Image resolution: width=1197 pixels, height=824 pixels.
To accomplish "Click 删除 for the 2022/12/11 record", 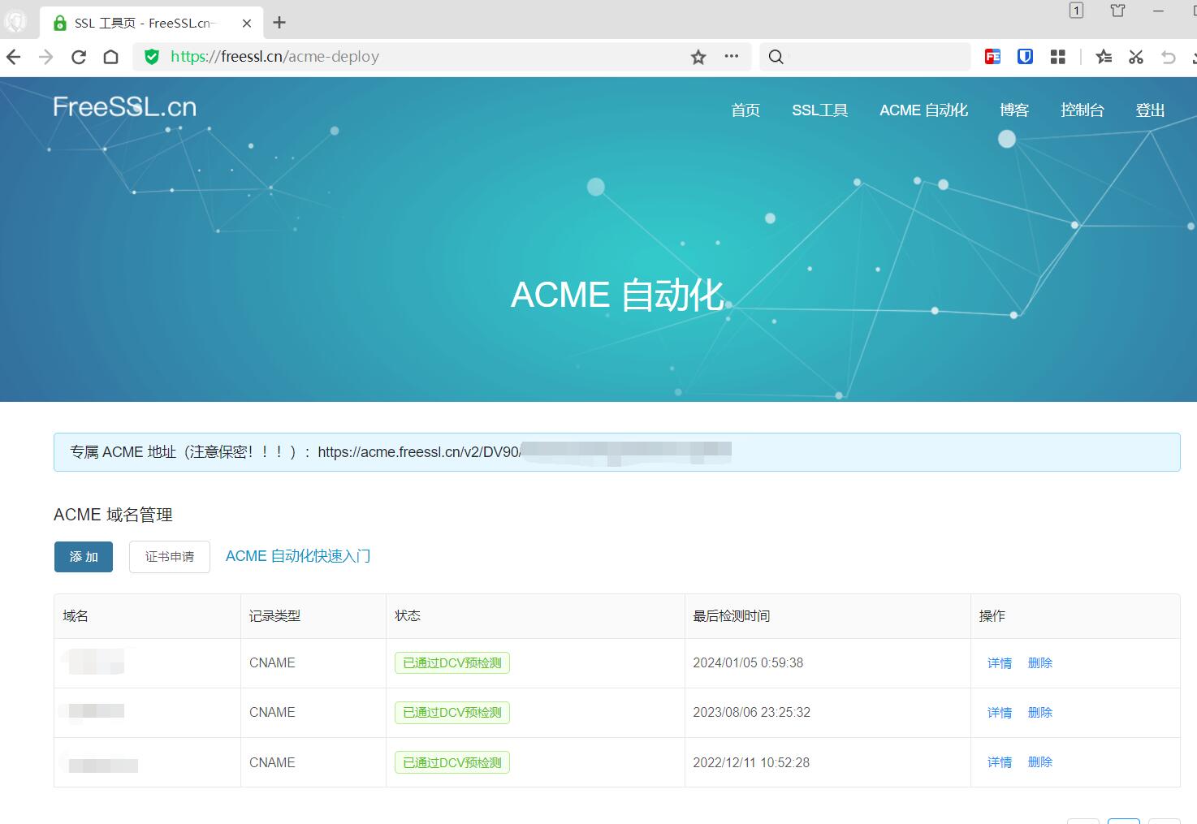I will [x=1039, y=762].
